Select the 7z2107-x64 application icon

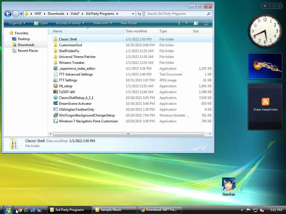coord(56,92)
